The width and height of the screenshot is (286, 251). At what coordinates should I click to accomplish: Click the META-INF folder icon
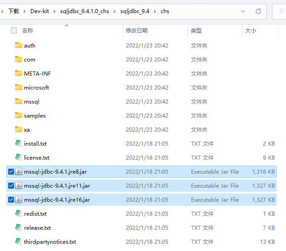coord(19,73)
